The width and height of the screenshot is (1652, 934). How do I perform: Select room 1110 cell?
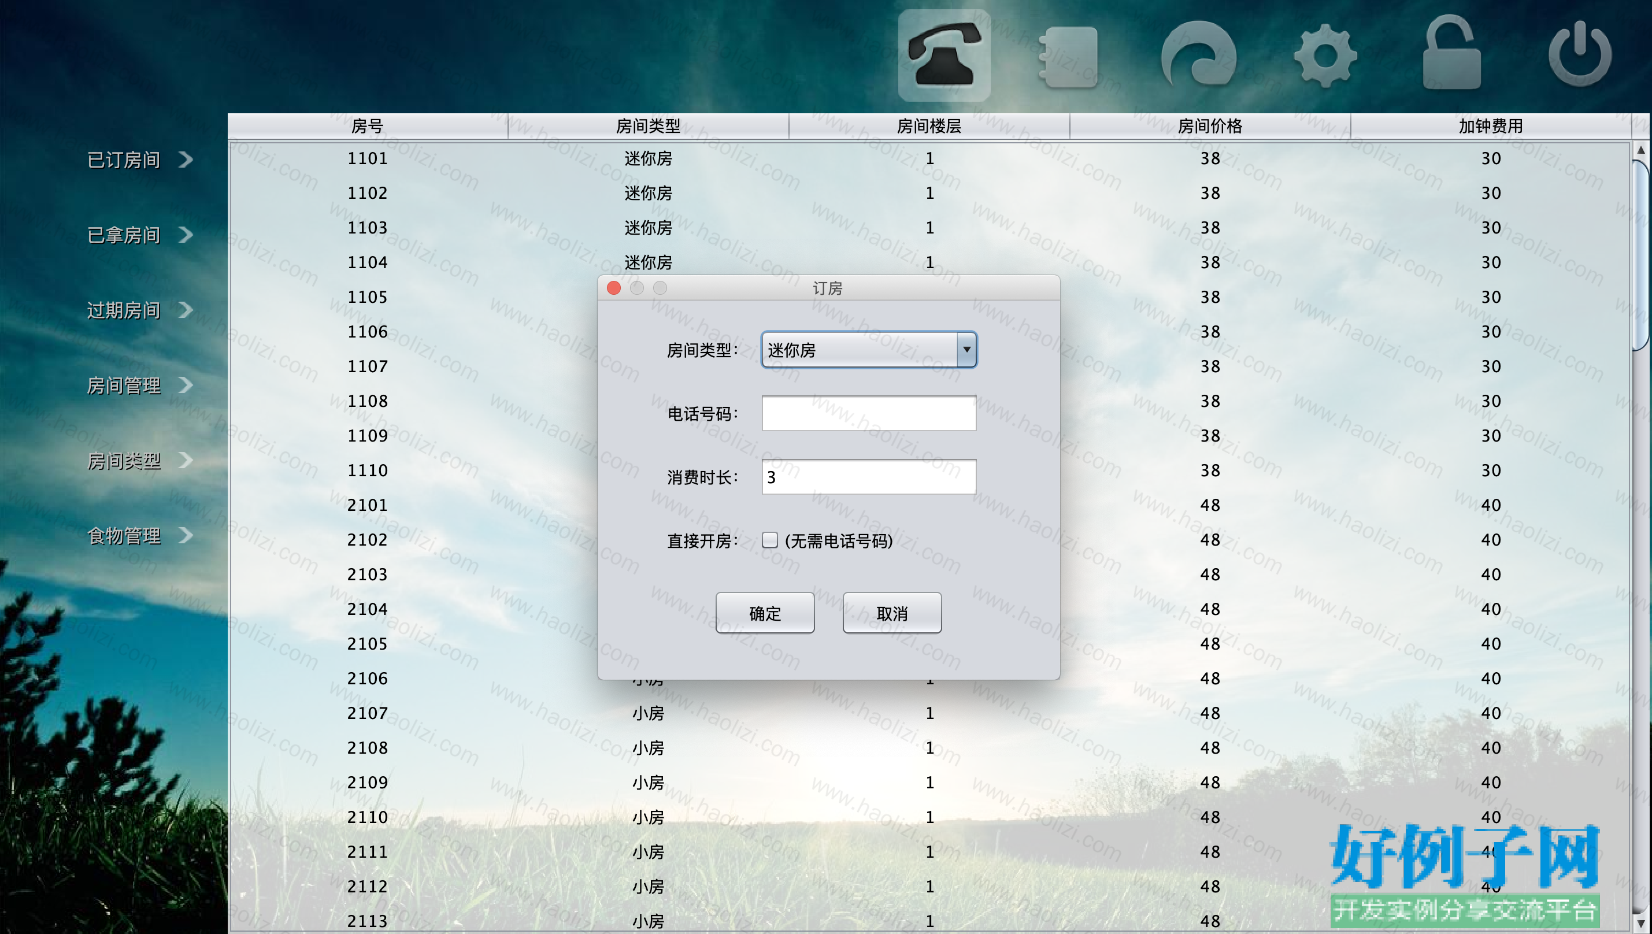pos(368,470)
